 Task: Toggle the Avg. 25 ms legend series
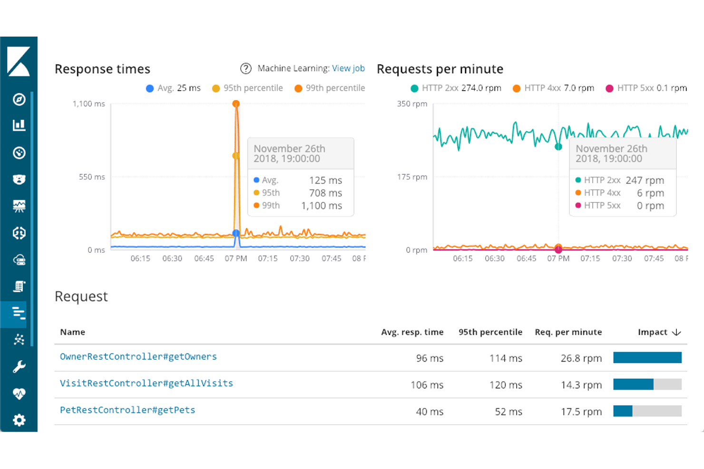point(173,88)
